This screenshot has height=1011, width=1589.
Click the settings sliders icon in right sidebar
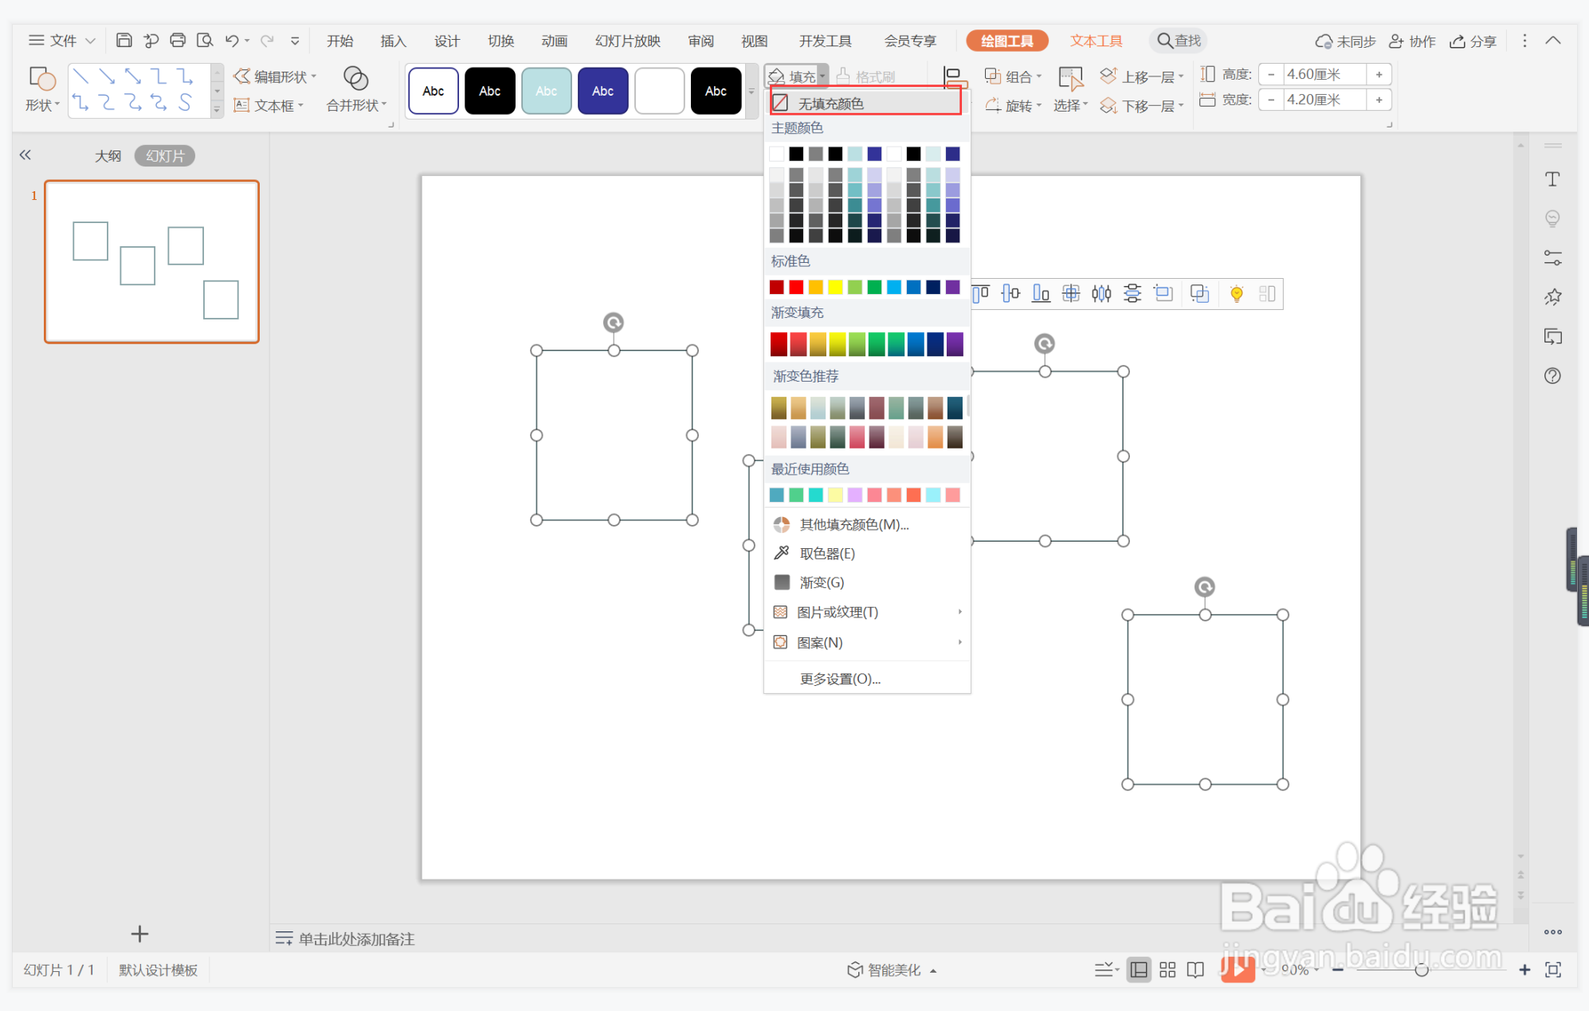(x=1552, y=257)
